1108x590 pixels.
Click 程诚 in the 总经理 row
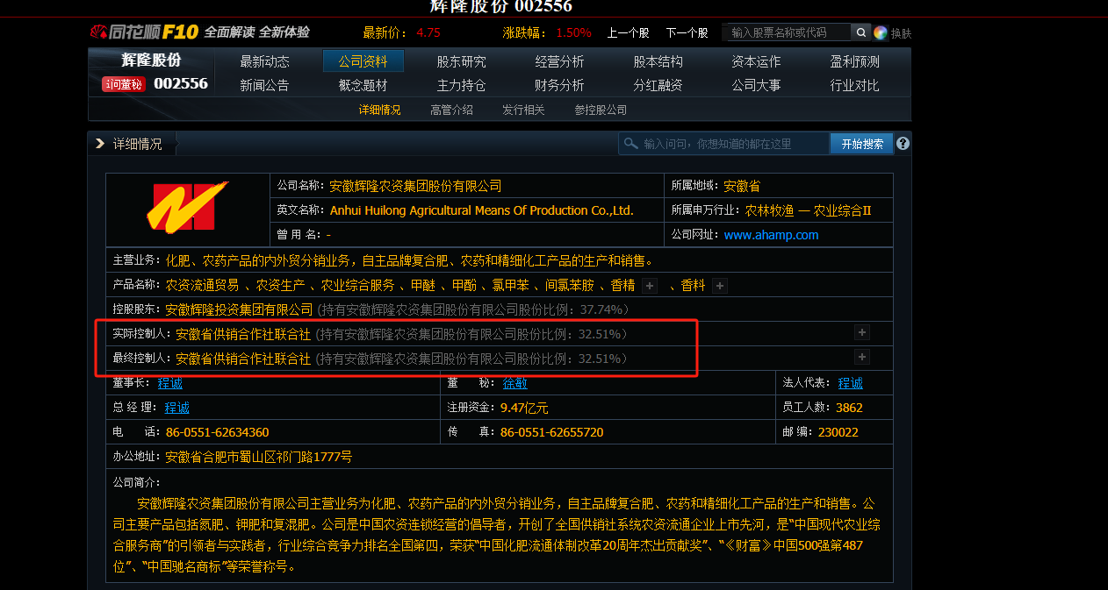(177, 408)
